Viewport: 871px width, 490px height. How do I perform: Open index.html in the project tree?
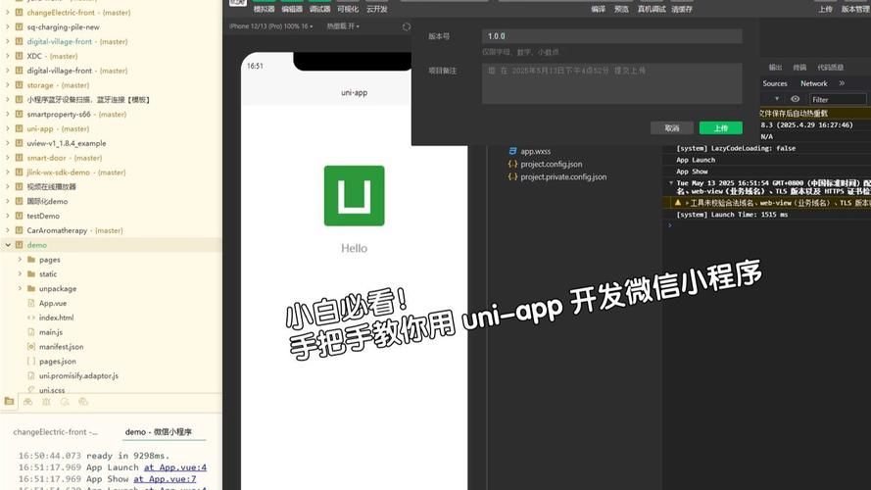(56, 318)
